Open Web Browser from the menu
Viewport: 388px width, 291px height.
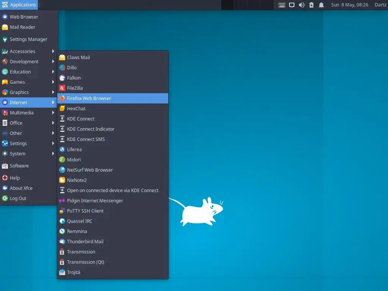[29, 17]
